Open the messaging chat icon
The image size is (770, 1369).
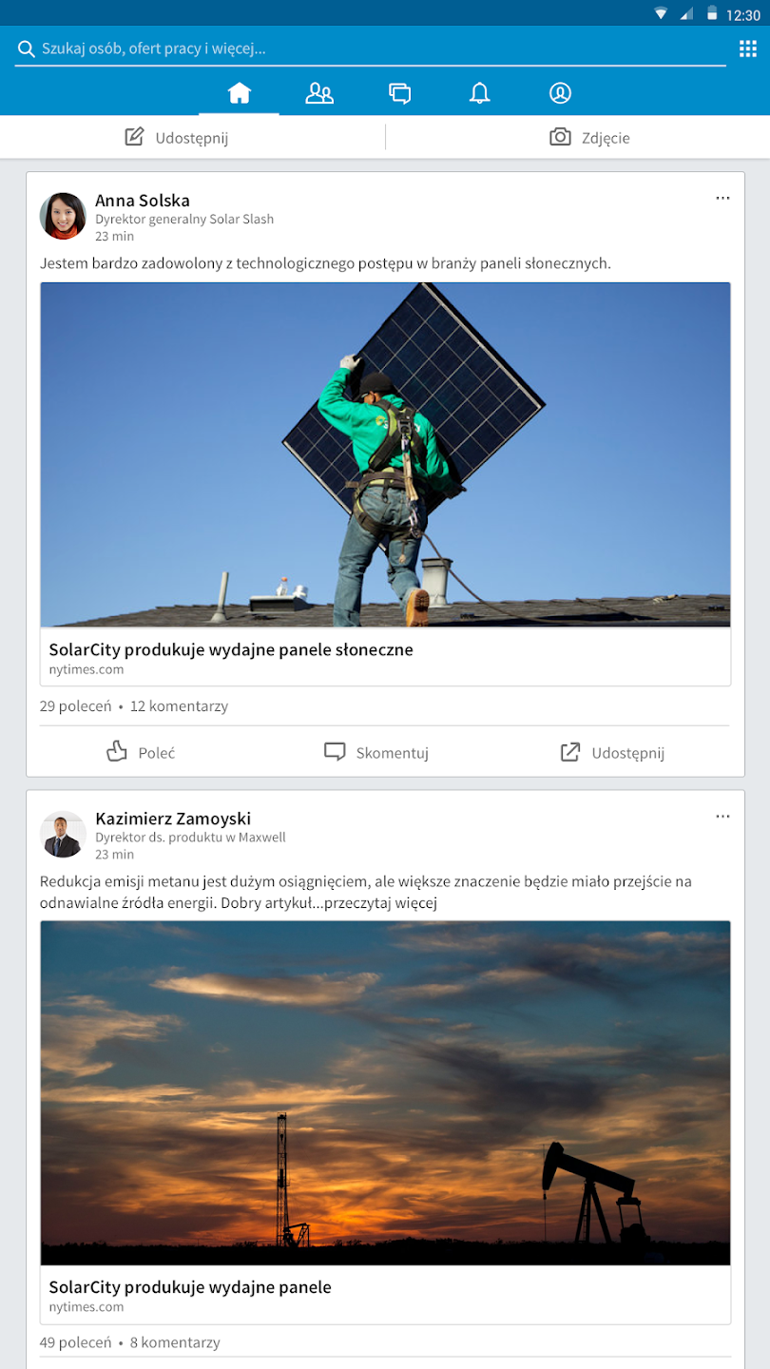click(399, 93)
